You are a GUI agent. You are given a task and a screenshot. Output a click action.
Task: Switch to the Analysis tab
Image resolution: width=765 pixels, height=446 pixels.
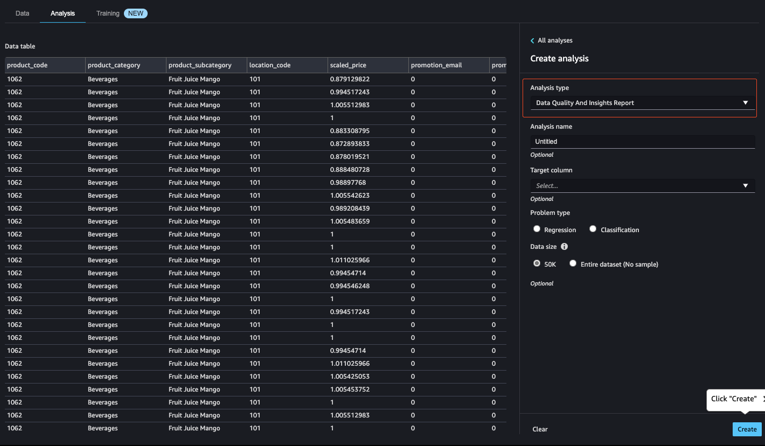click(62, 13)
